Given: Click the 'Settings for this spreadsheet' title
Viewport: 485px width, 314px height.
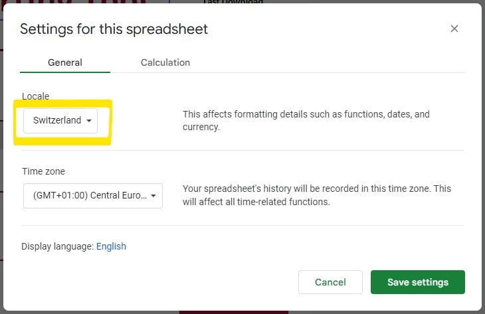Looking at the screenshot, I should (x=114, y=29).
